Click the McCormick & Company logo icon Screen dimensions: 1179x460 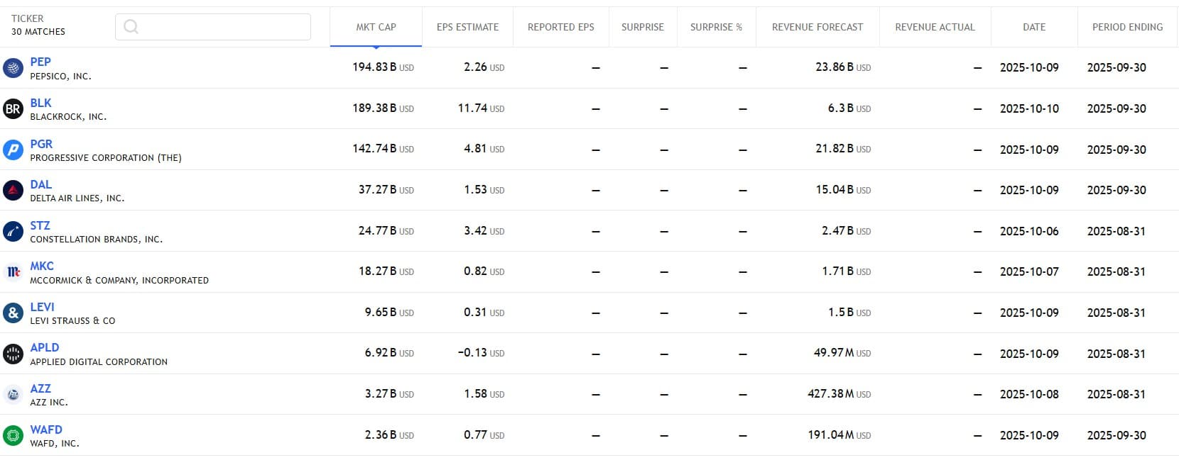pyautogui.click(x=13, y=272)
